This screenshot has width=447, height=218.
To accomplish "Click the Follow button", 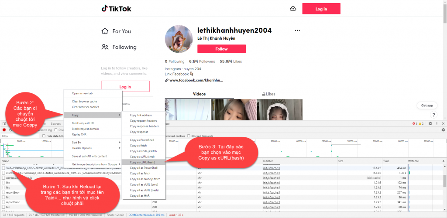I will (221, 49).
